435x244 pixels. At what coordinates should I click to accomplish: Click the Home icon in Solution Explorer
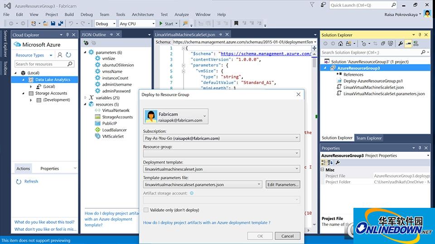(x=340, y=43)
